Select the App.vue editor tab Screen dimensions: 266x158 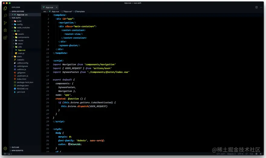click(x=49, y=7)
